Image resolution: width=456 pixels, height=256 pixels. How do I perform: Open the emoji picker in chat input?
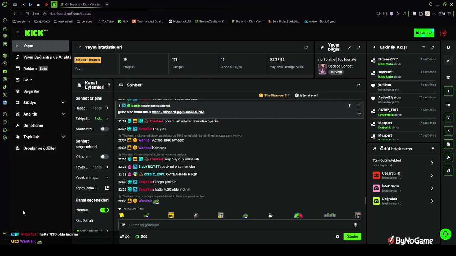pyautogui.click(x=355, y=225)
